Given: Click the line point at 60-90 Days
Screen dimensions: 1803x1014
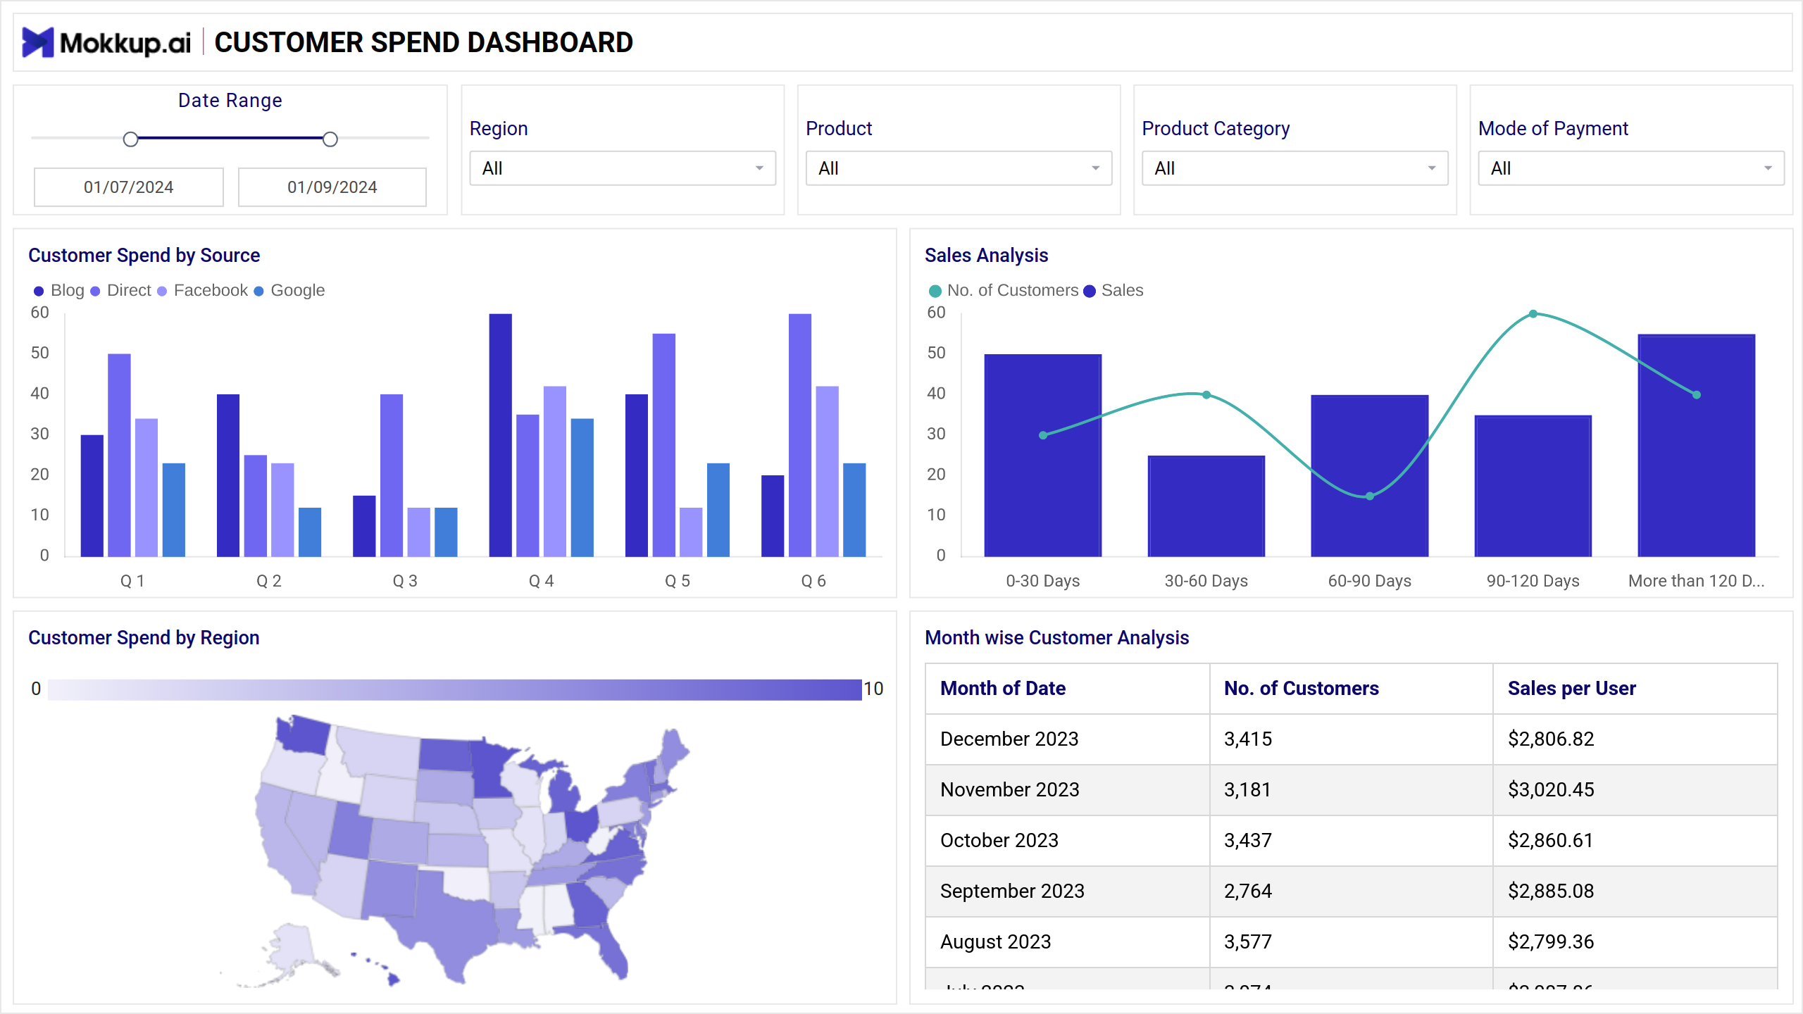Looking at the screenshot, I should (1370, 496).
